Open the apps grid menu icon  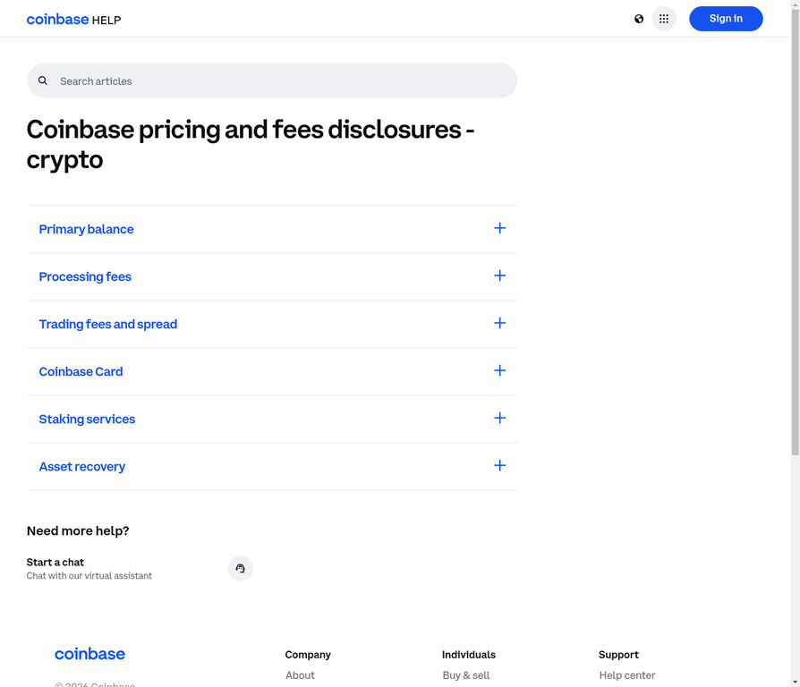pos(664,19)
